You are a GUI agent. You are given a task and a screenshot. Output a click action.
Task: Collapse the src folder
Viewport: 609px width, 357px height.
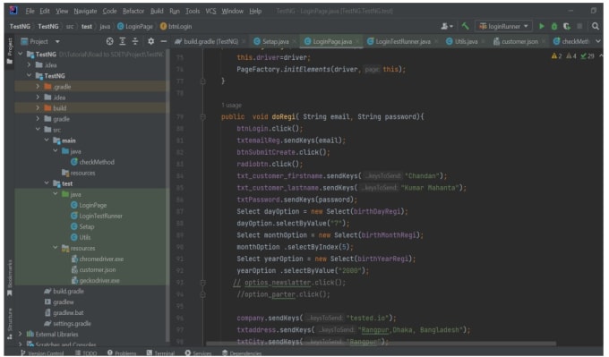38,129
